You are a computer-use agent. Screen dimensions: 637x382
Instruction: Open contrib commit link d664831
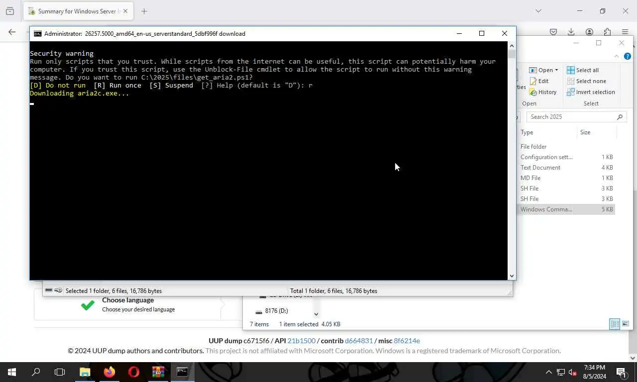tap(359, 341)
